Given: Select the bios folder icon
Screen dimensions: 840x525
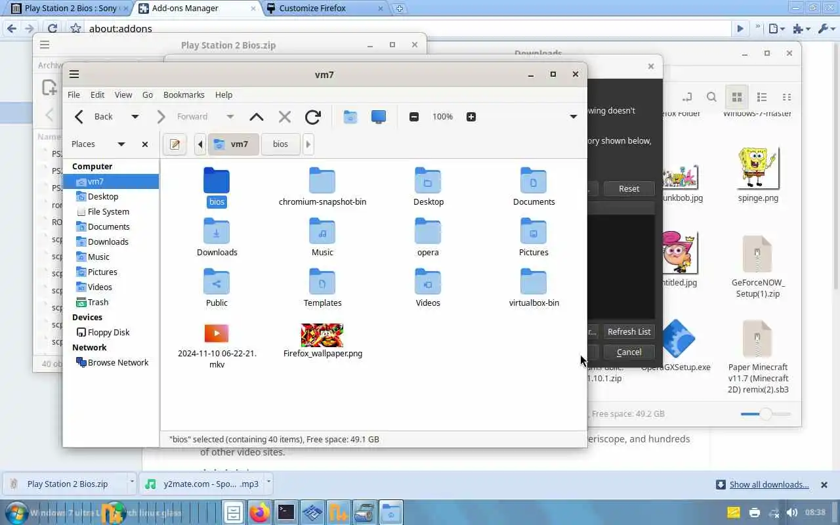Looking at the screenshot, I should pyautogui.click(x=217, y=180).
